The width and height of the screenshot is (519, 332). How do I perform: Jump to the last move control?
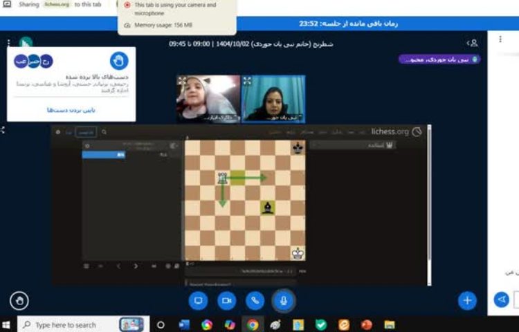coord(154,266)
